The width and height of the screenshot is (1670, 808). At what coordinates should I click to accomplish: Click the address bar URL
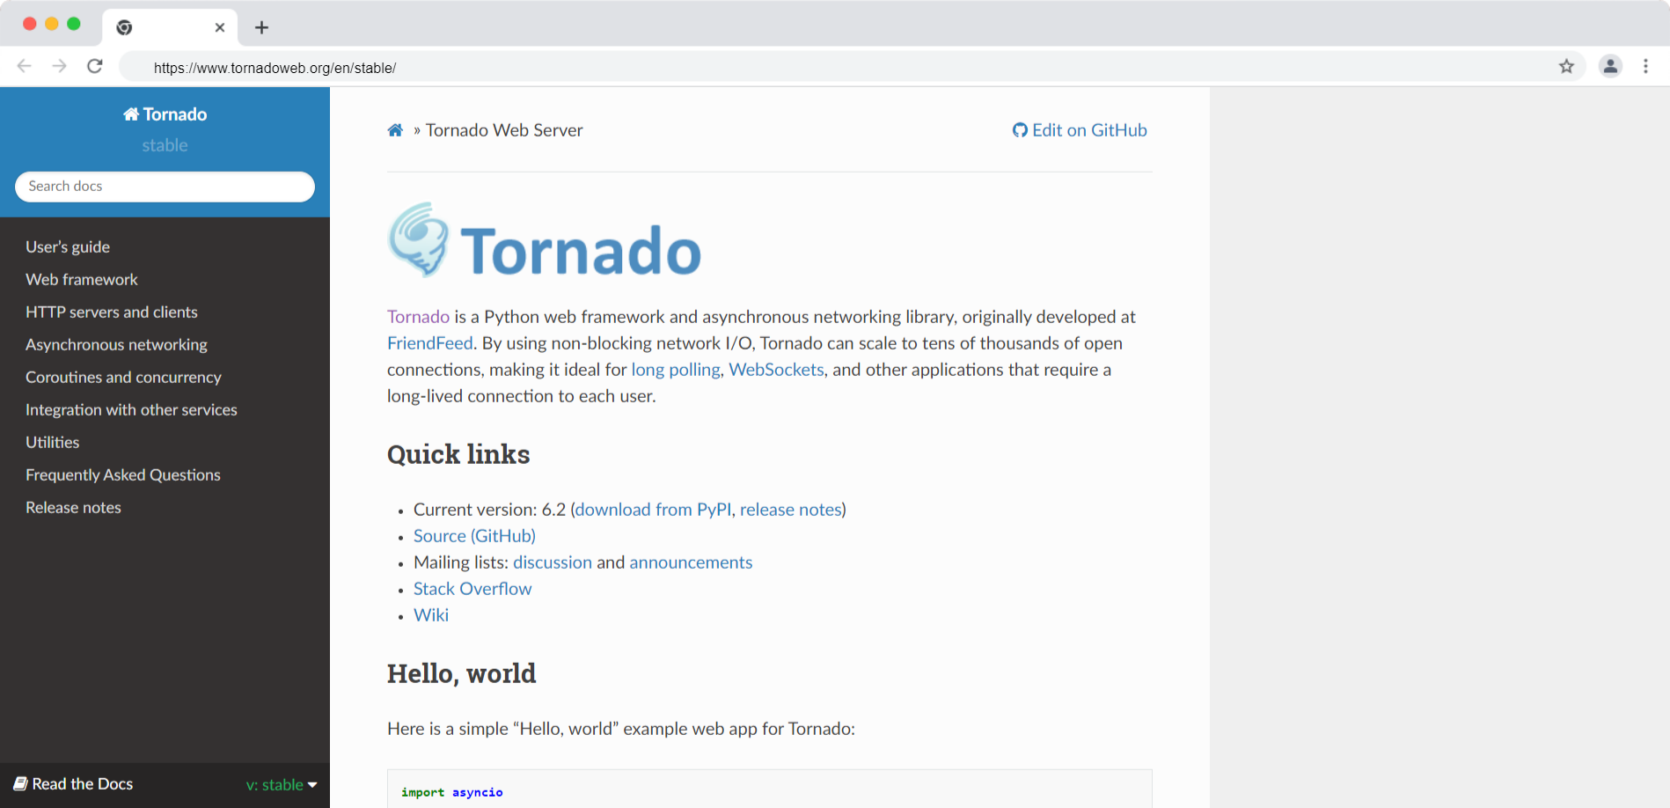click(x=275, y=68)
